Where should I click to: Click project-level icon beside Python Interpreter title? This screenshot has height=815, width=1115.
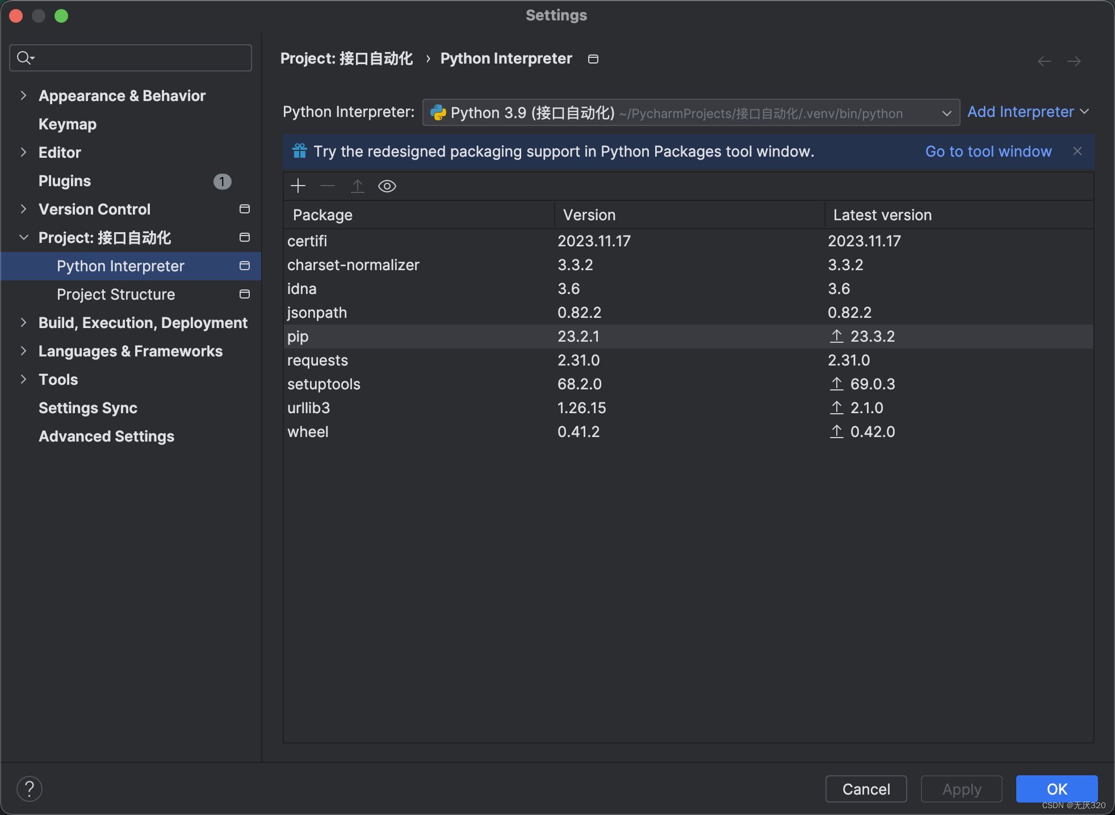[x=593, y=59]
